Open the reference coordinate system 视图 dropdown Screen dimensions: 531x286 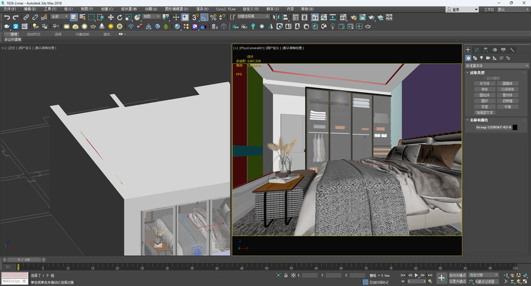[152, 17]
